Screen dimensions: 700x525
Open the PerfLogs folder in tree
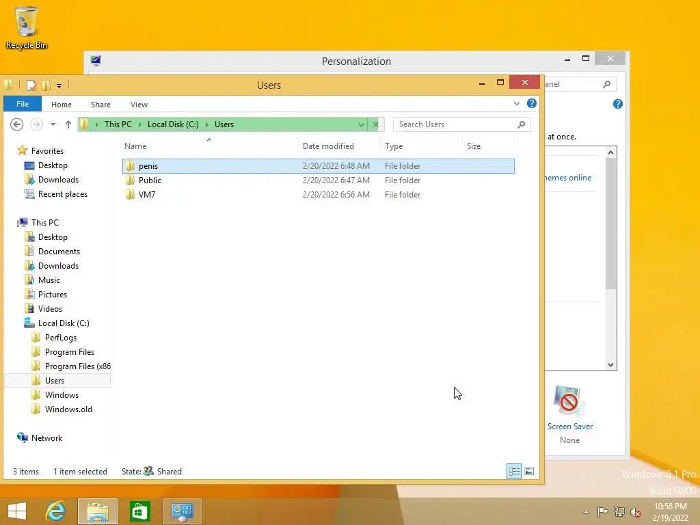click(61, 338)
